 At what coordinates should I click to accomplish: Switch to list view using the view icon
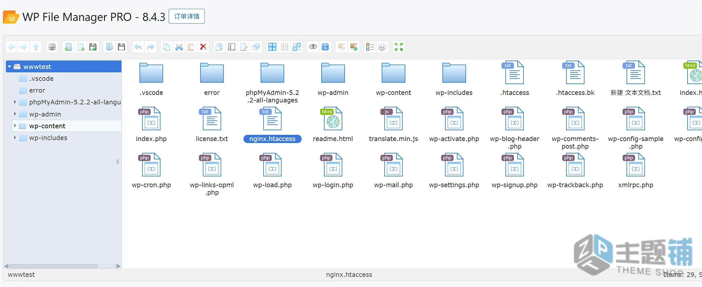370,47
